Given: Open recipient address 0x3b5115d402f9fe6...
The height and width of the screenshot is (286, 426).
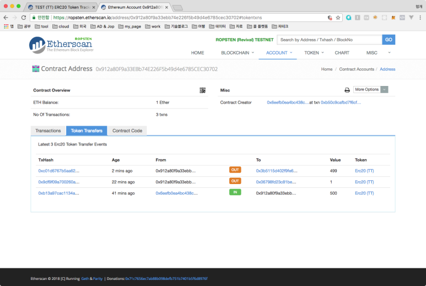Looking at the screenshot, I should click(x=277, y=171).
